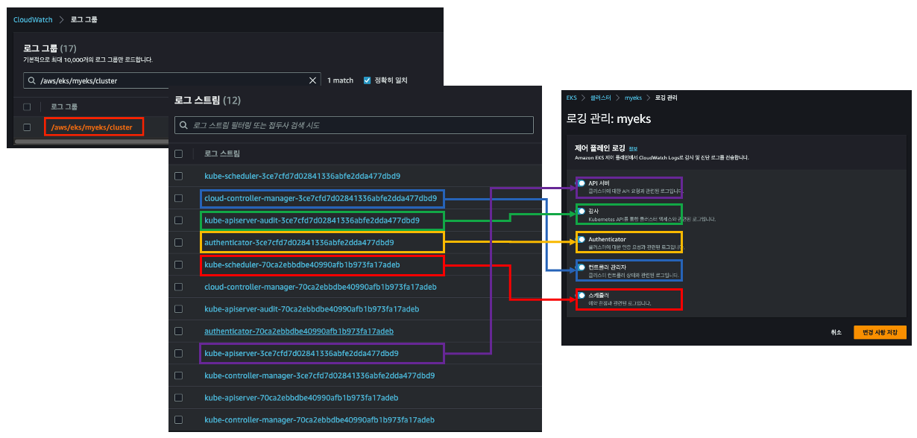Viewport: 917px width, 438px height.
Task: Clear the log group search field
Action: coord(312,80)
